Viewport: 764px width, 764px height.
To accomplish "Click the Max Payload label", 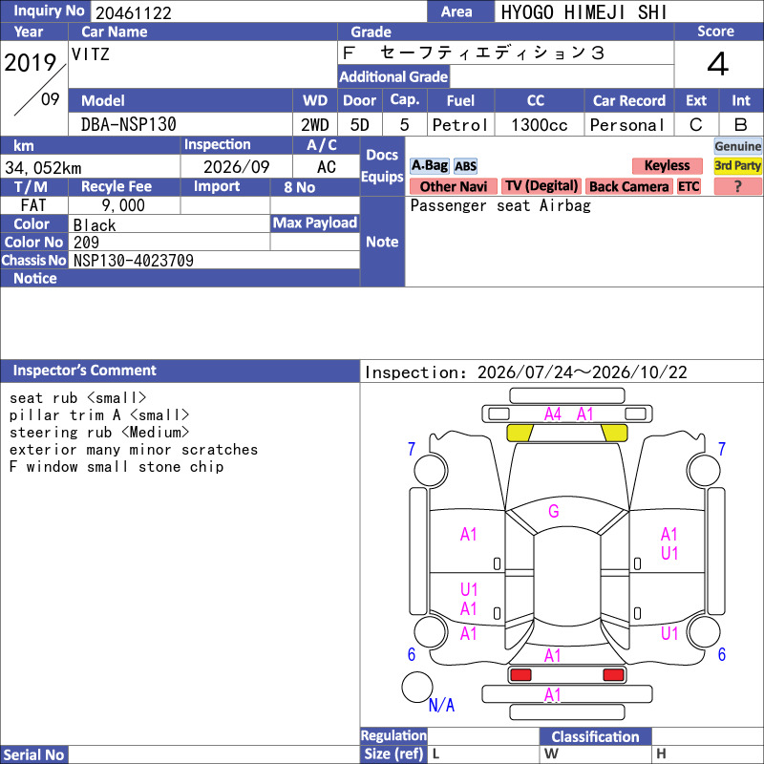I will pos(315,223).
